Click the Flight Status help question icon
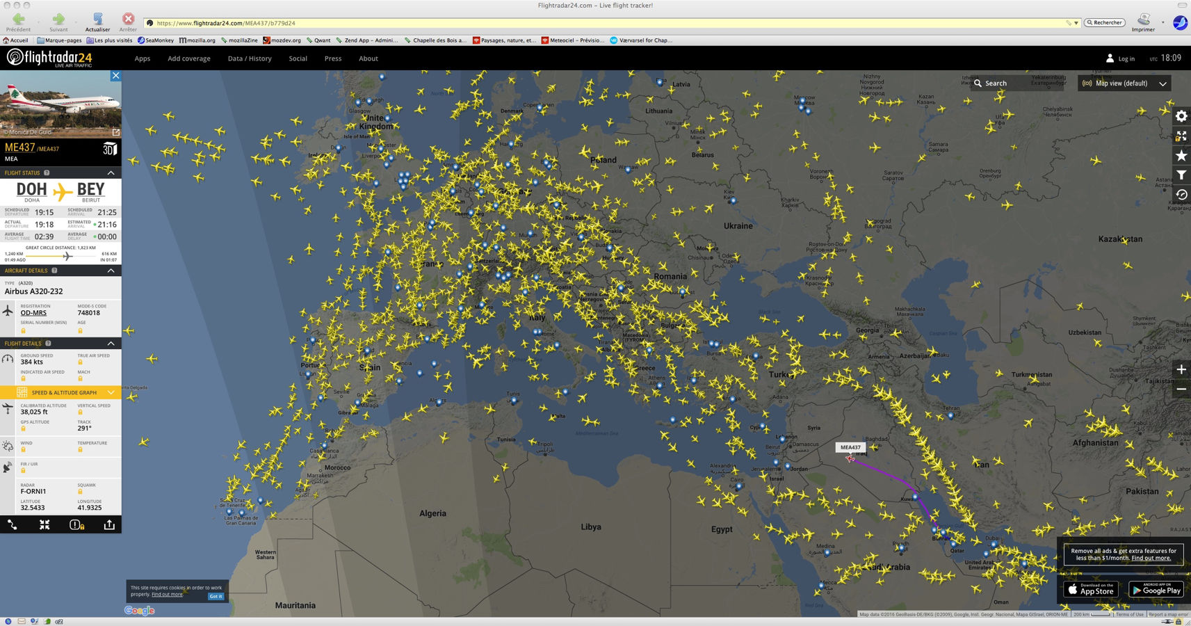Image resolution: width=1191 pixels, height=626 pixels. coord(47,172)
